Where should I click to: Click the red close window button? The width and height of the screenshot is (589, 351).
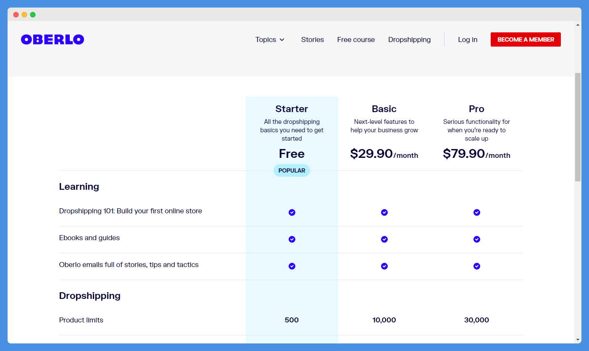pyautogui.click(x=16, y=15)
